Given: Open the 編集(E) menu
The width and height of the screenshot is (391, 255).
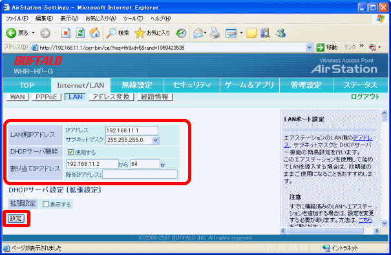Looking at the screenshot, I should click(x=44, y=19).
